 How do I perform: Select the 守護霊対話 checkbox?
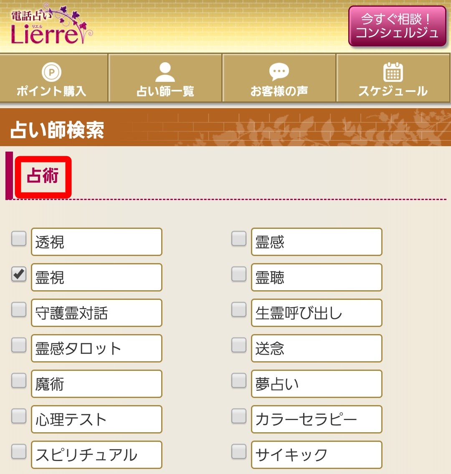click(19, 310)
